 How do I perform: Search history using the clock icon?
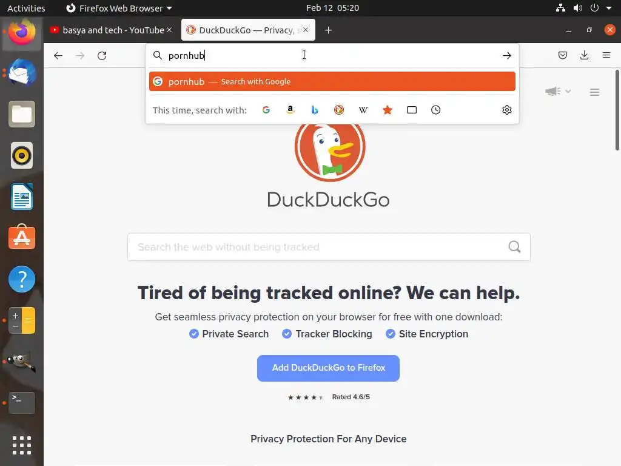coord(435,110)
